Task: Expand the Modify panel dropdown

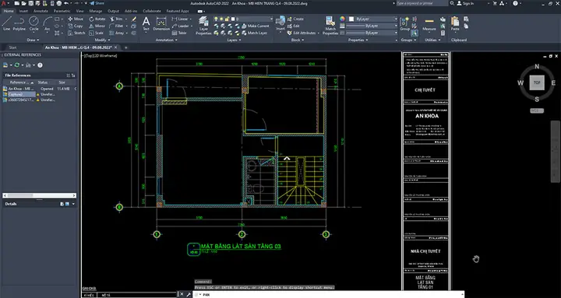Action: click(x=102, y=40)
